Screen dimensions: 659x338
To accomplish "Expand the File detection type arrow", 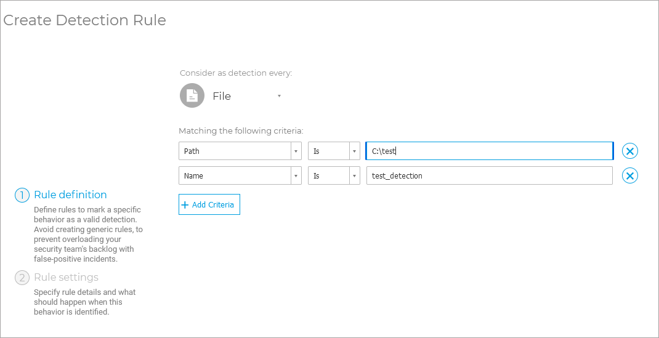I will pos(279,96).
